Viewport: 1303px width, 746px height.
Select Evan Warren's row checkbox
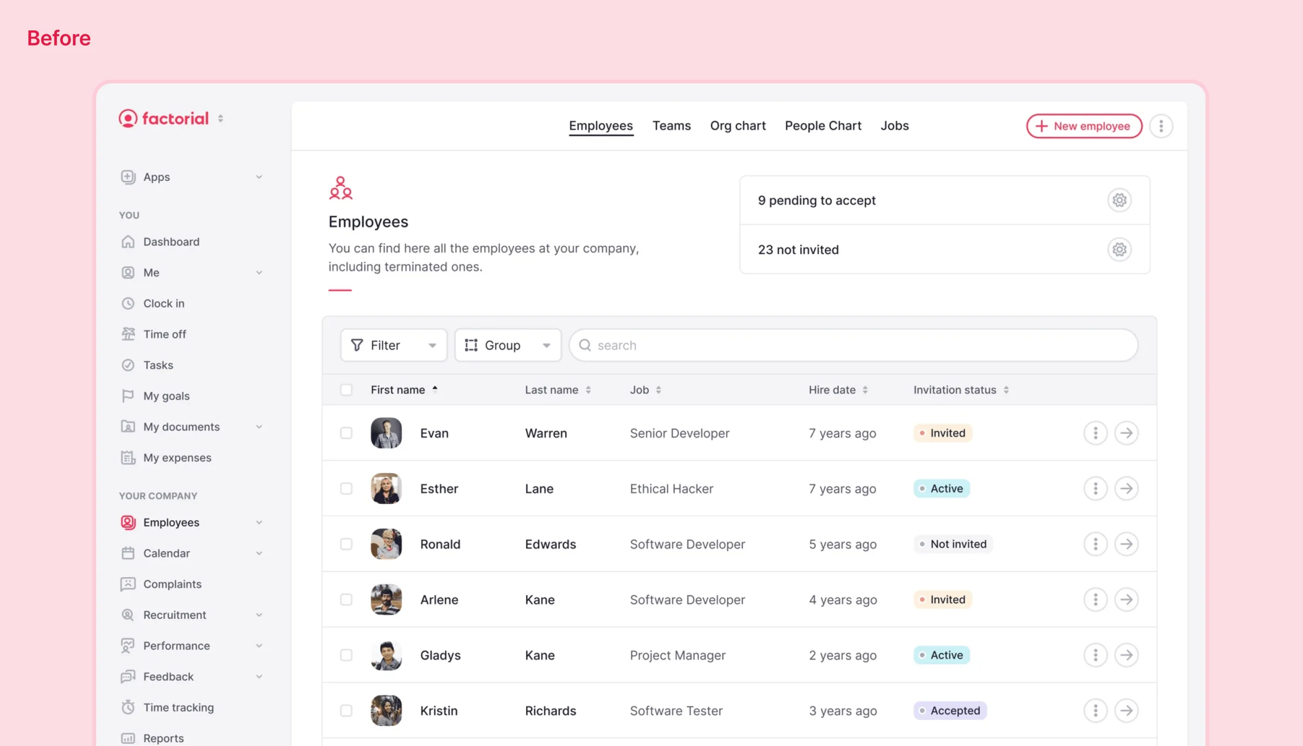tap(346, 433)
